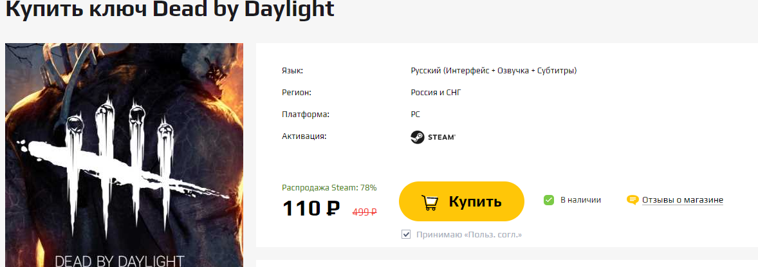Viewport: 758px width, 267px height.
Task: Toggle the Принимаю «Польз. согл.» checkbox
Action: [406, 235]
